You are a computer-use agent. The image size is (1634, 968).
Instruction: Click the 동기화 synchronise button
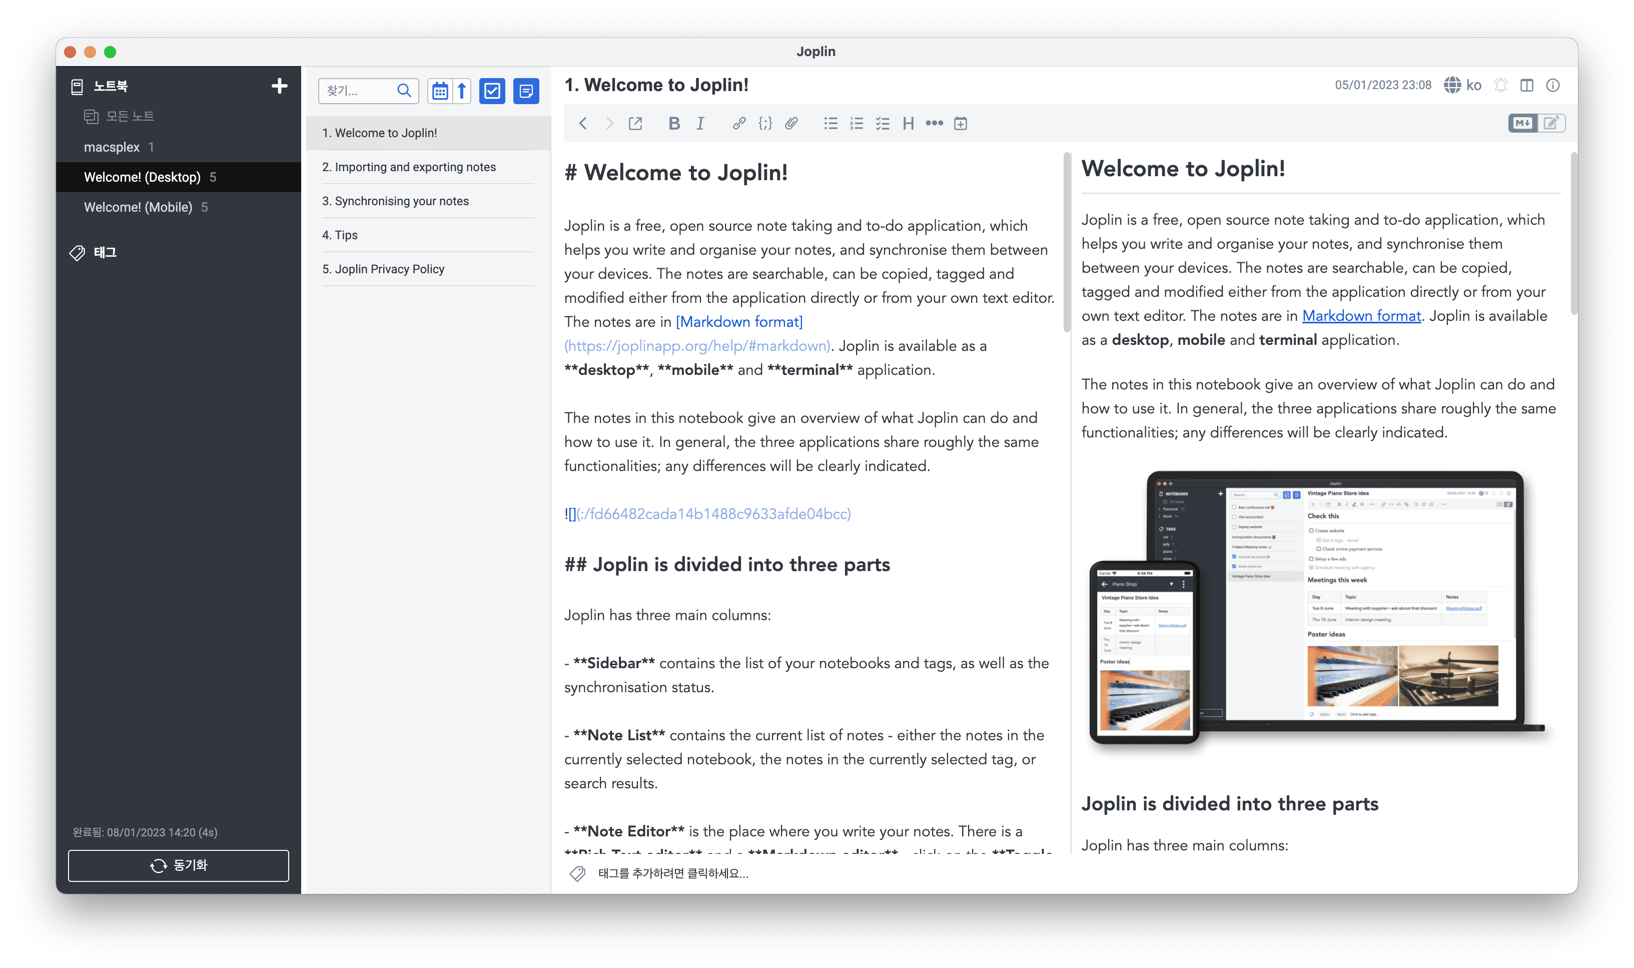[178, 865]
